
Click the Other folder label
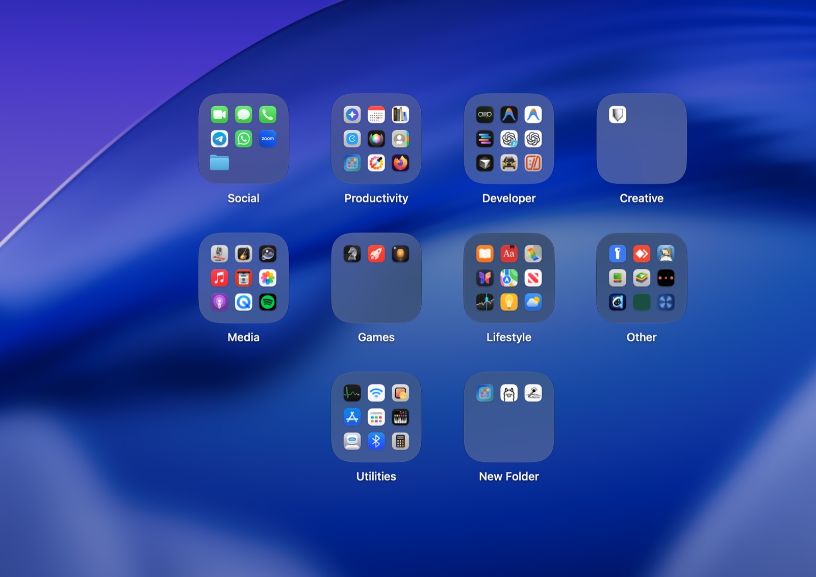(x=642, y=337)
